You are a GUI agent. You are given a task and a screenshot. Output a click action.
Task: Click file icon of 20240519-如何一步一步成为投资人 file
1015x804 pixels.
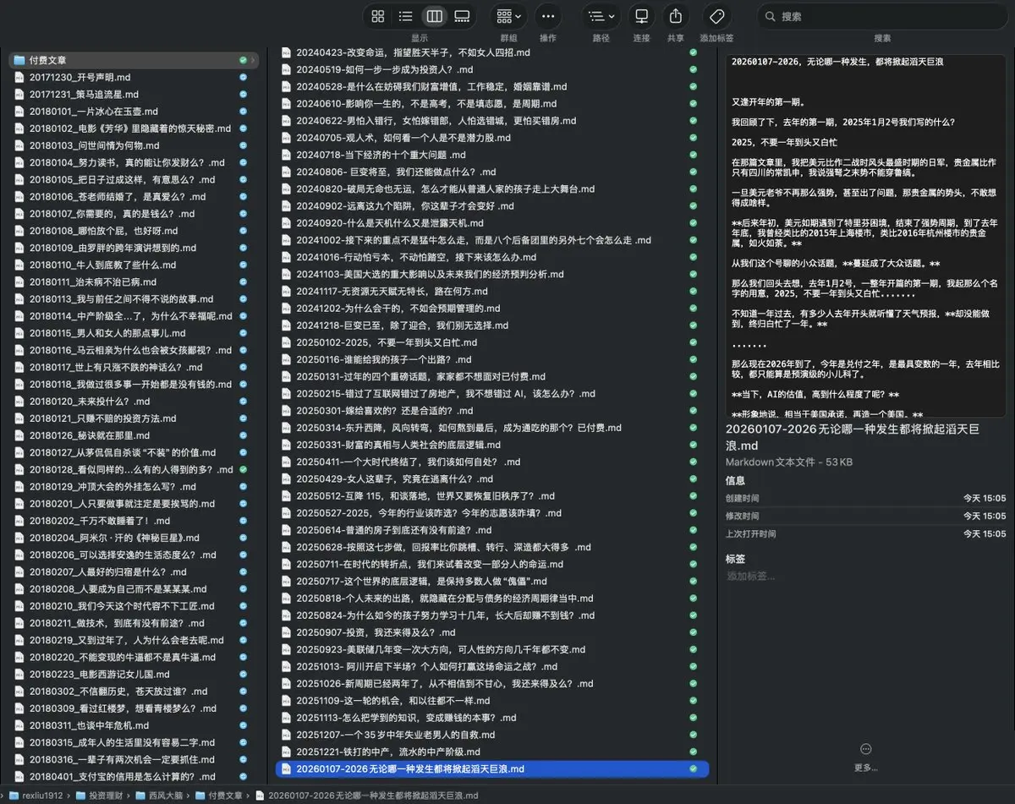pyautogui.click(x=286, y=69)
